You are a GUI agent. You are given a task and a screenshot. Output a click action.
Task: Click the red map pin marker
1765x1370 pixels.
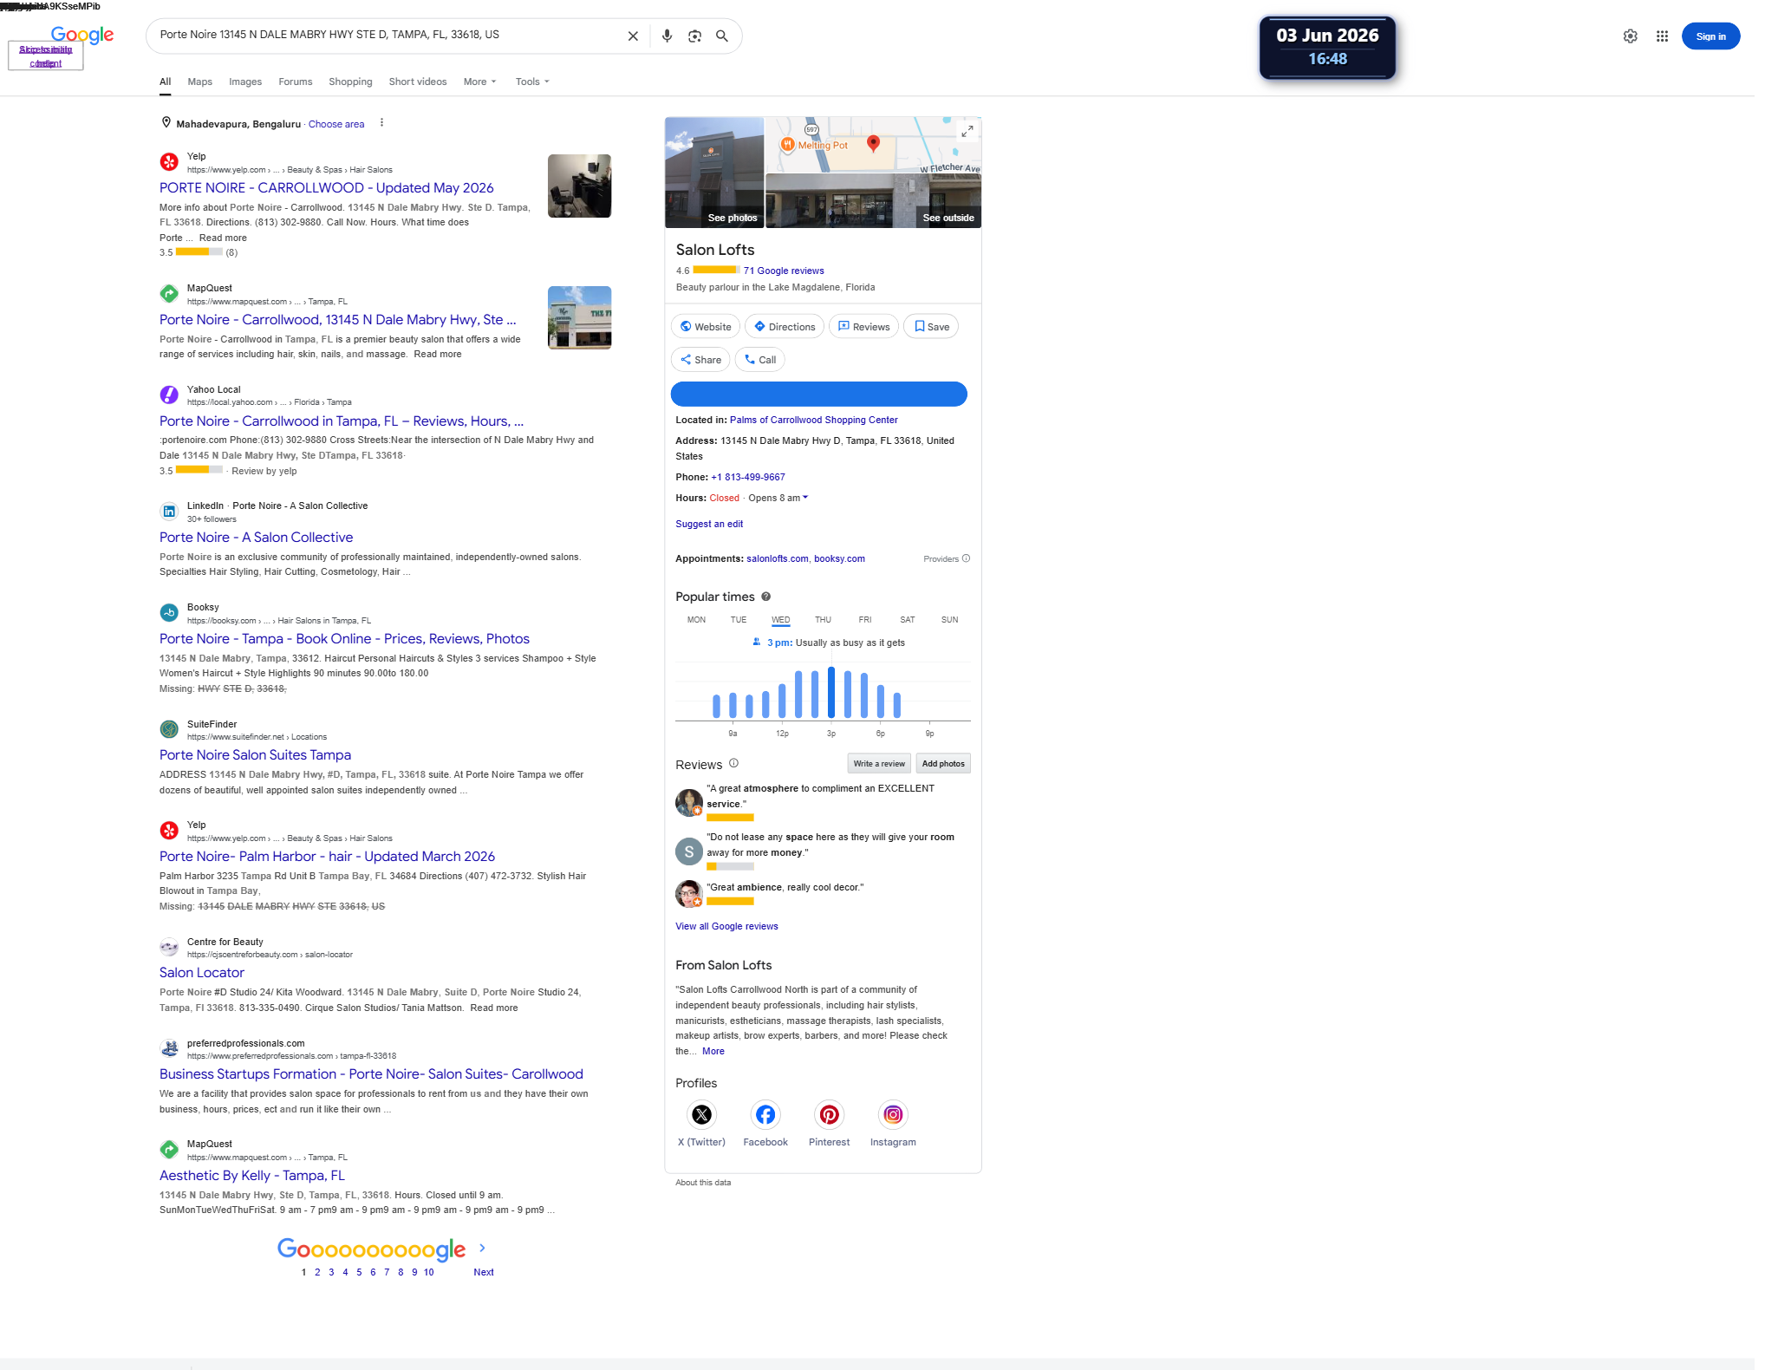pos(873,144)
